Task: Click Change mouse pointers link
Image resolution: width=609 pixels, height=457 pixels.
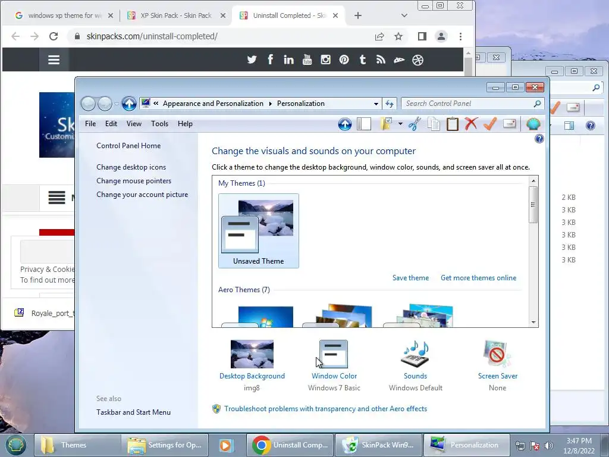Action: pos(134,181)
